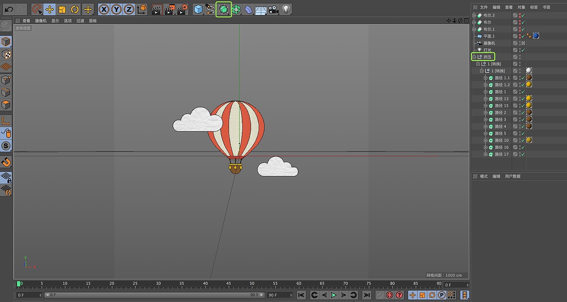Add a Camera object from toolbar
Screen dimensions: 567x302
(273, 9)
